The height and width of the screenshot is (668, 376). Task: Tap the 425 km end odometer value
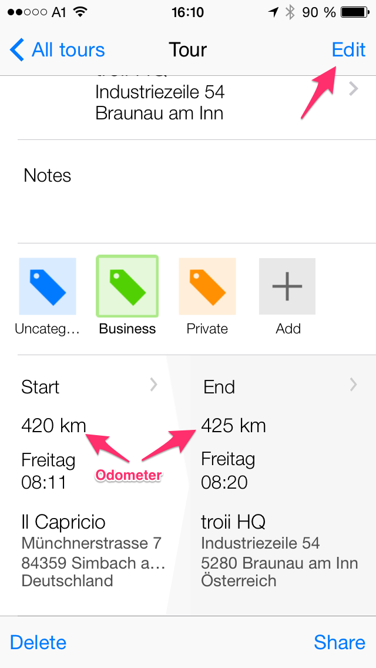coord(233,425)
